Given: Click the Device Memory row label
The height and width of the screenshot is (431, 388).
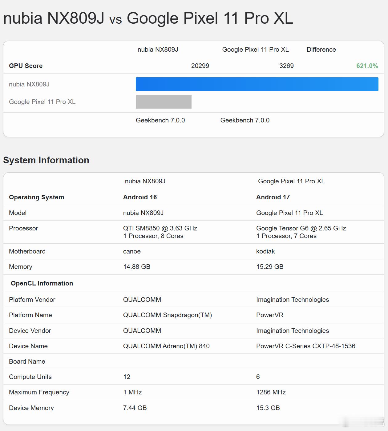Looking at the screenshot, I should coord(31,408).
